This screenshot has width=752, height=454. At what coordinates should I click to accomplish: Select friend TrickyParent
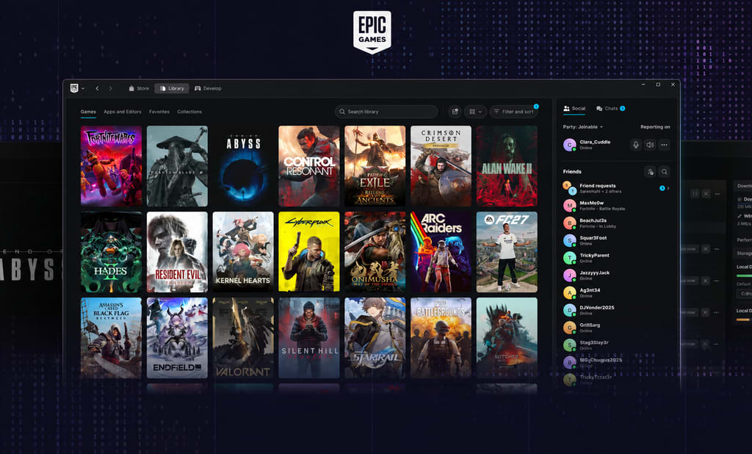[616, 258]
